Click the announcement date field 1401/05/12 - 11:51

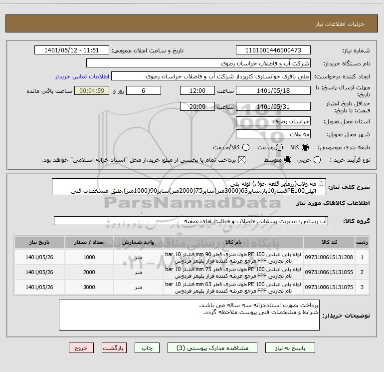point(72,50)
